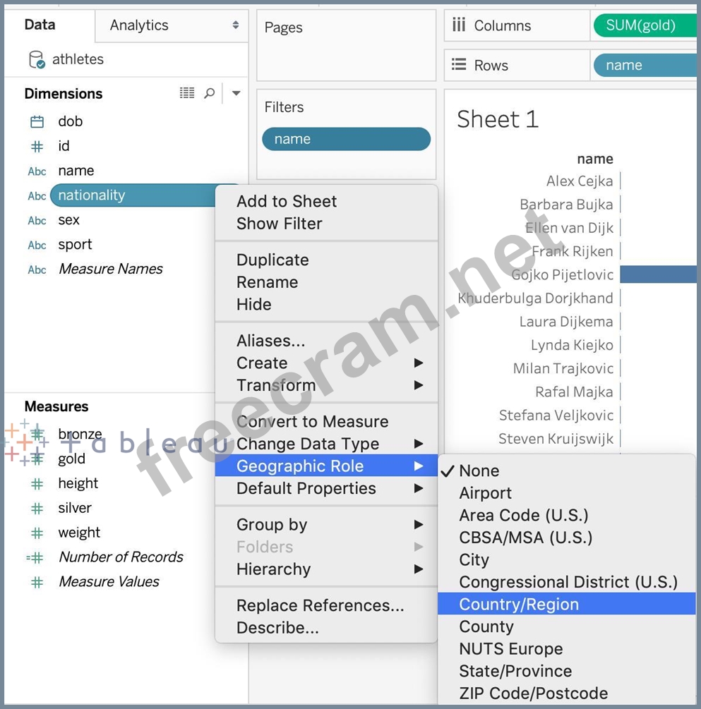Select State/Province geographic role

515,671
